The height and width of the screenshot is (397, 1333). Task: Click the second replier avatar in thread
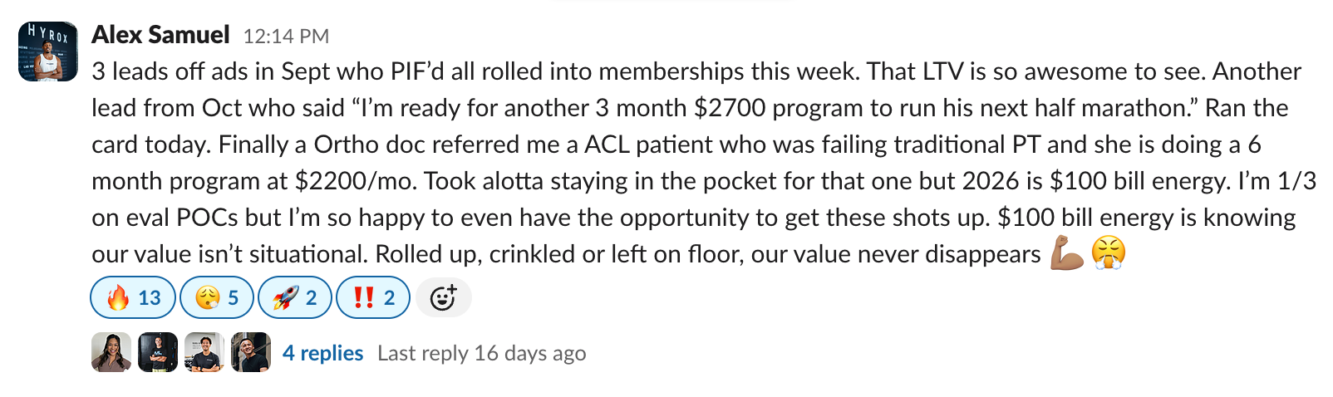point(158,352)
